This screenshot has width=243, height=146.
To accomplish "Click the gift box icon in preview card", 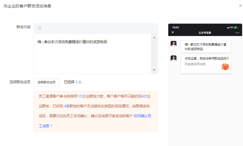I will pos(225,66).
